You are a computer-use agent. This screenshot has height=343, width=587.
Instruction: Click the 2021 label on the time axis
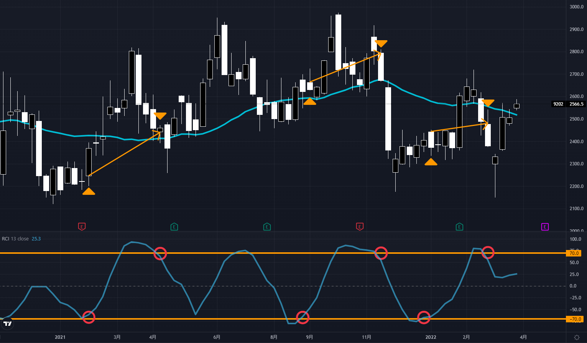pos(60,337)
